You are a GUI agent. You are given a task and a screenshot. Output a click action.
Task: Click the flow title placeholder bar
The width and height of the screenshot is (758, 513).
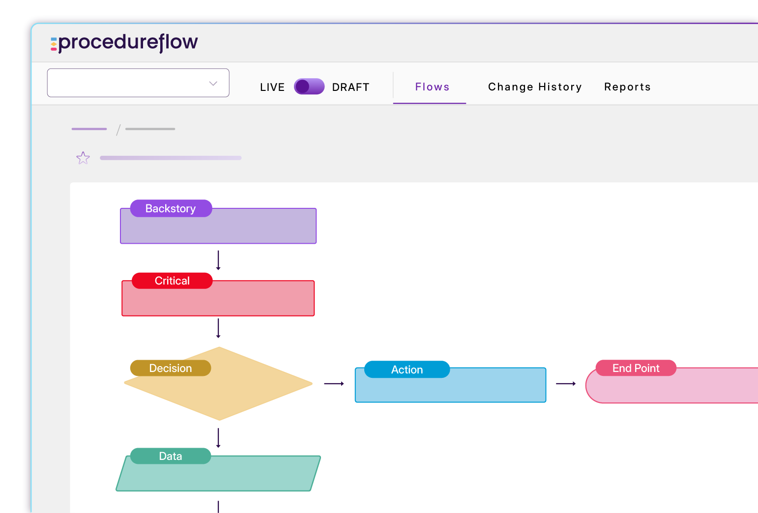click(171, 158)
